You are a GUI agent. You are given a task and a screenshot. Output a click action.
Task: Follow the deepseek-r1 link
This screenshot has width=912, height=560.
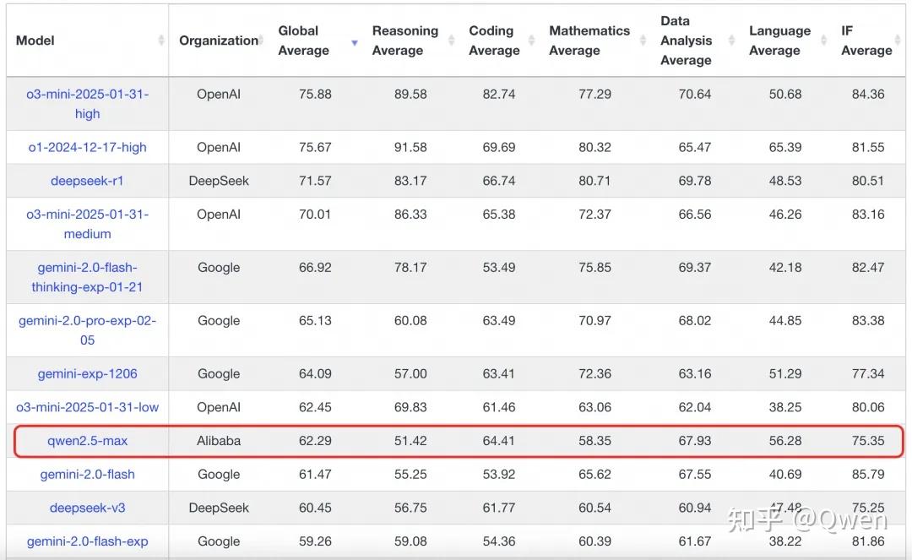[87, 181]
